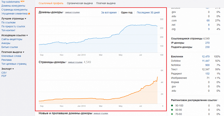224x116 pixels.
Task: Export data as CSV
Action: click(4, 73)
